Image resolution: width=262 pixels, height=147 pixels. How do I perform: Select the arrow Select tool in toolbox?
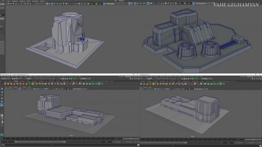click(x=2, y=89)
